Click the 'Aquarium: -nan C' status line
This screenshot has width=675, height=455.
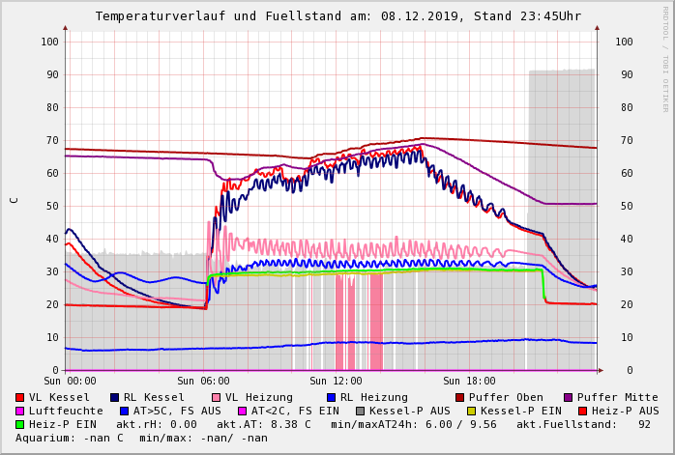point(70,438)
